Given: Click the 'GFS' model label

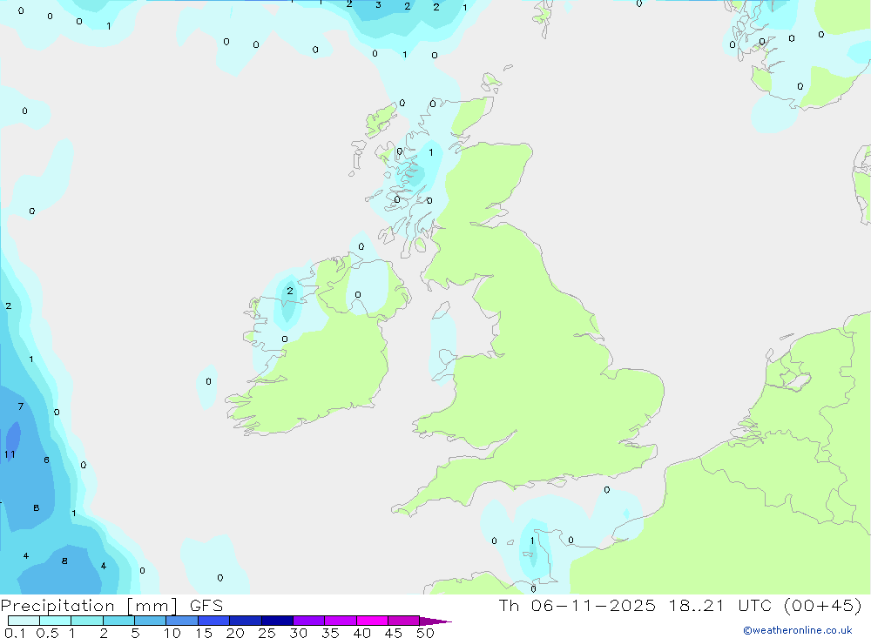Looking at the screenshot, I should (x=206, y=606).
